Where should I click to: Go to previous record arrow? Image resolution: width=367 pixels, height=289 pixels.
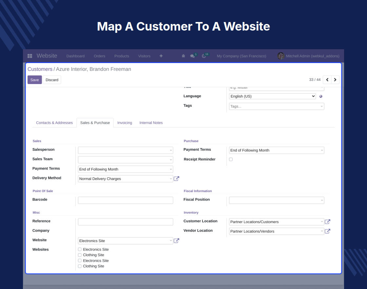click(327, 80)
